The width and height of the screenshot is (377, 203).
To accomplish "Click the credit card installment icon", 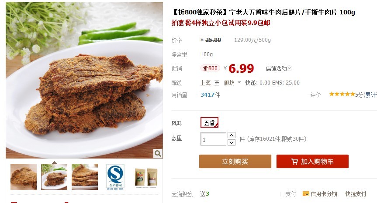I will [306, 194].
